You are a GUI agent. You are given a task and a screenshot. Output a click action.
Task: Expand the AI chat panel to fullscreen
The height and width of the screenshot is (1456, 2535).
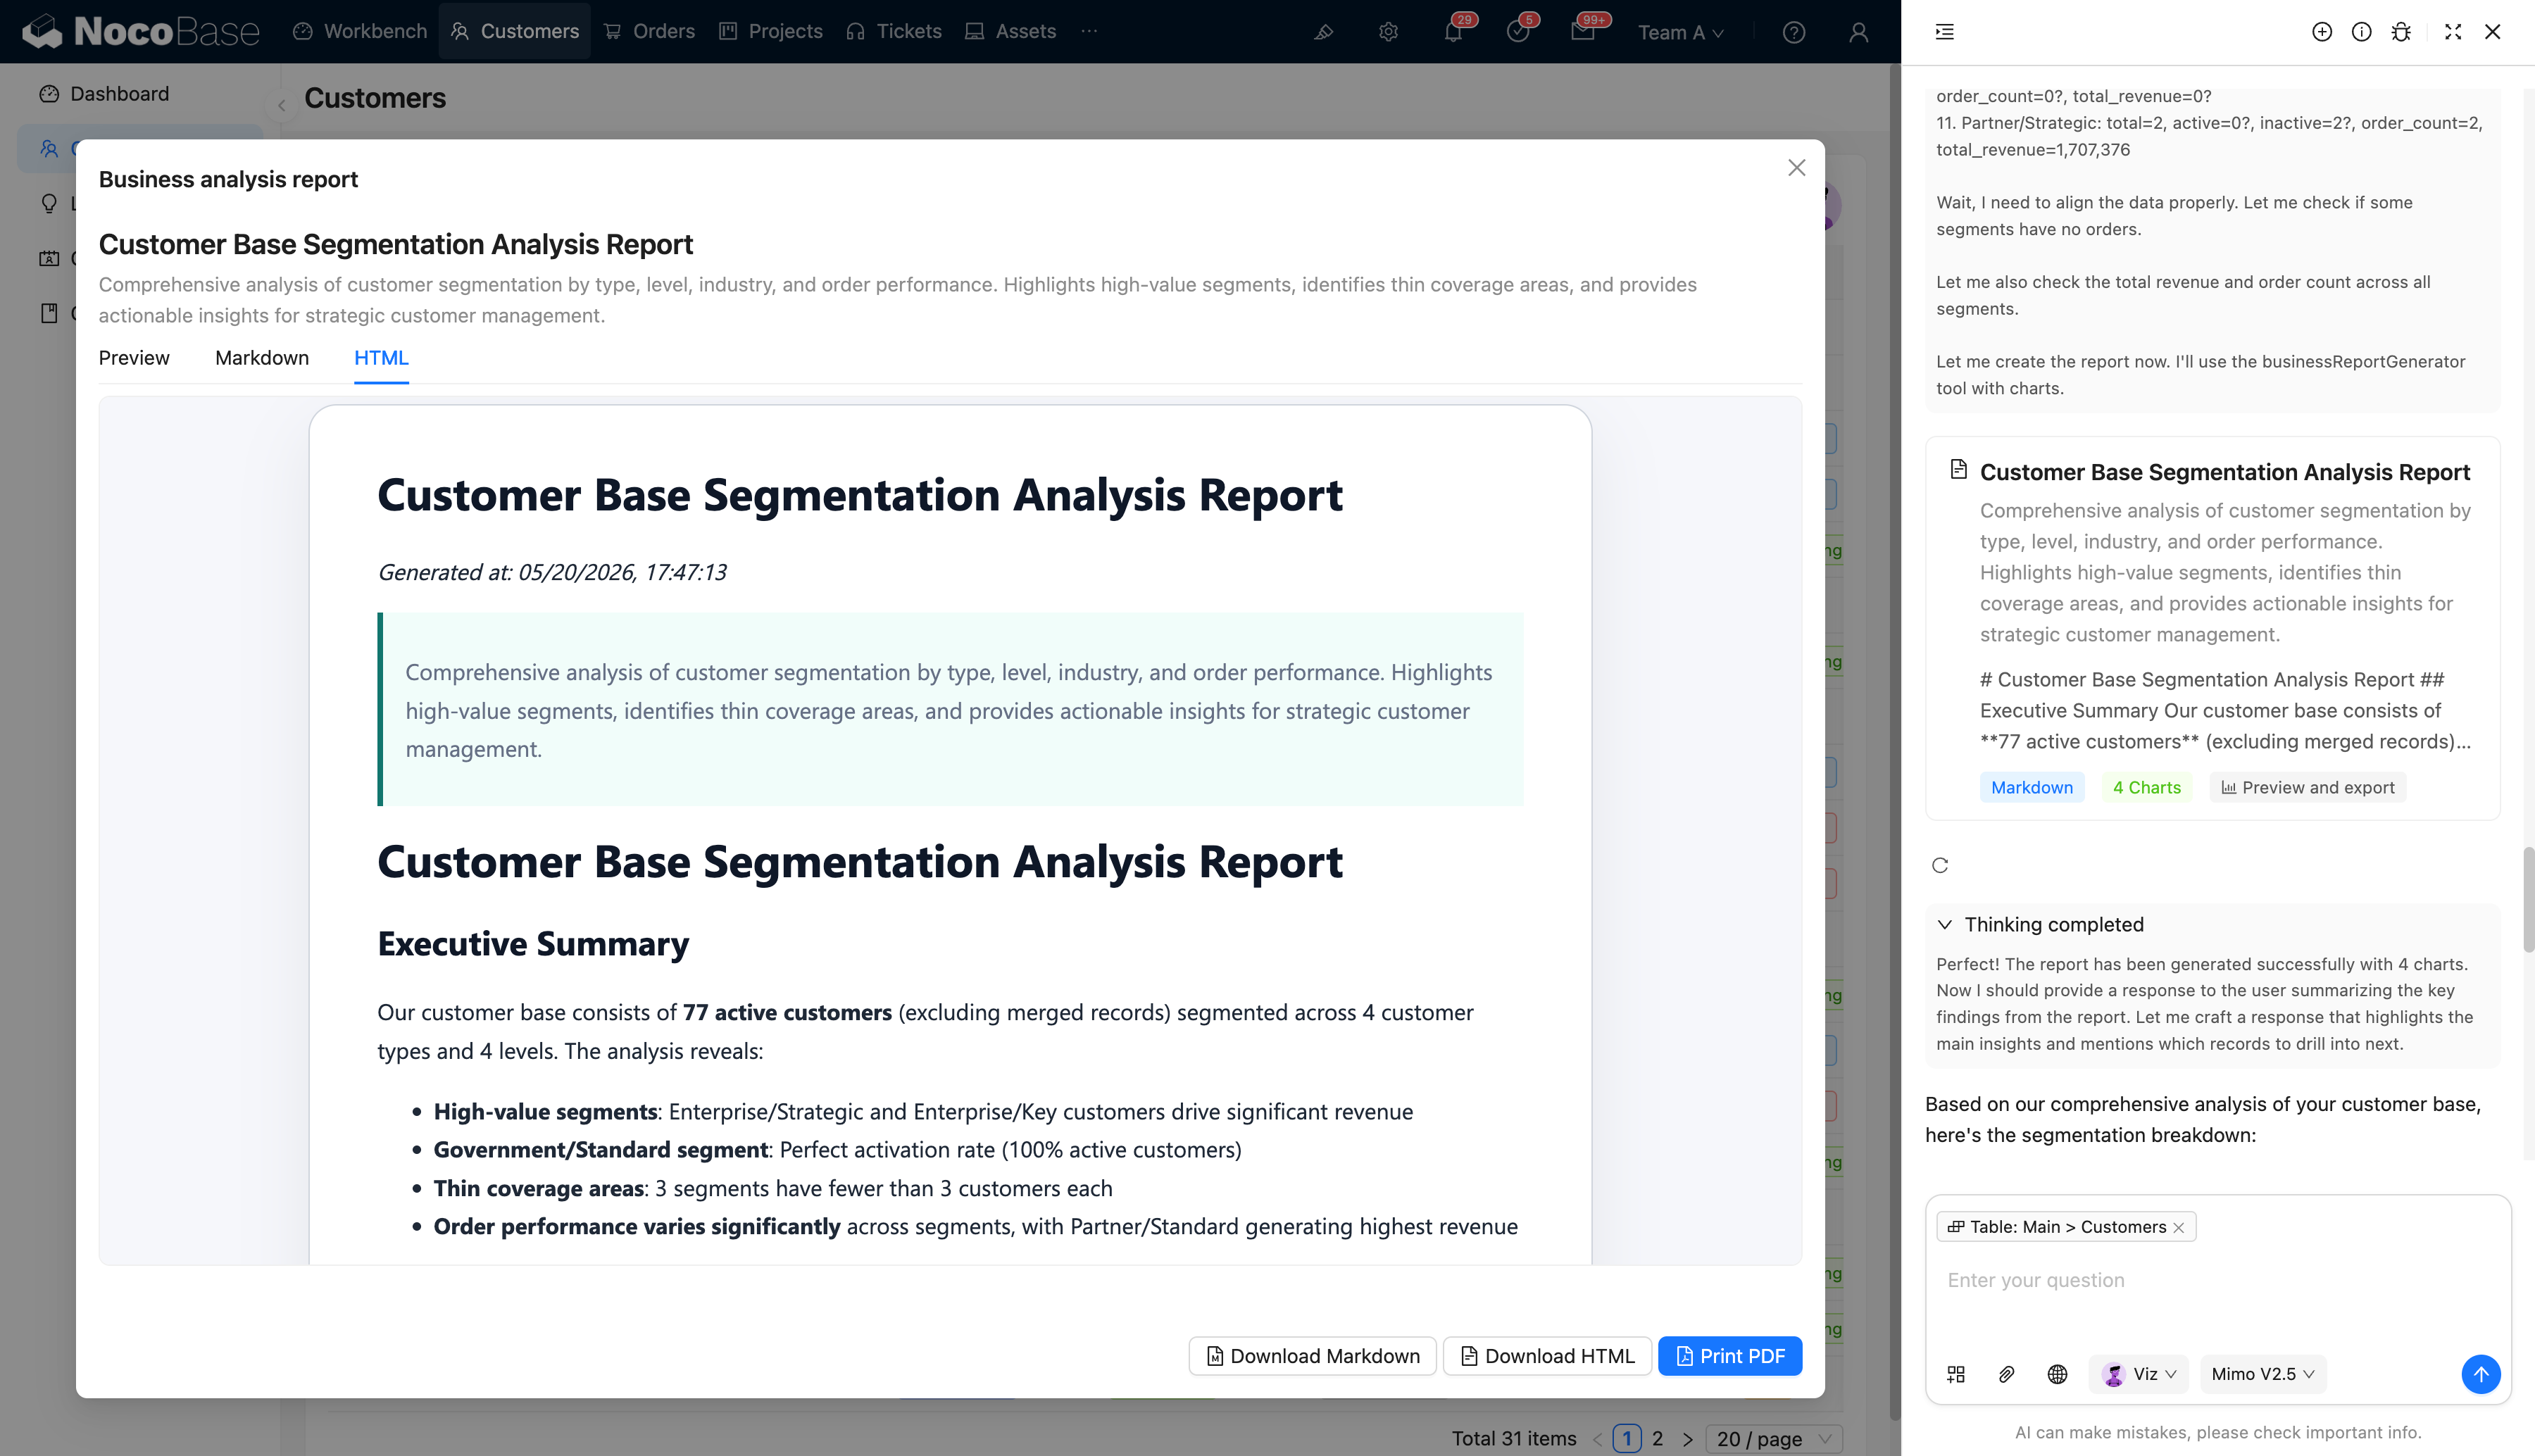click(x=2453, y=32)
